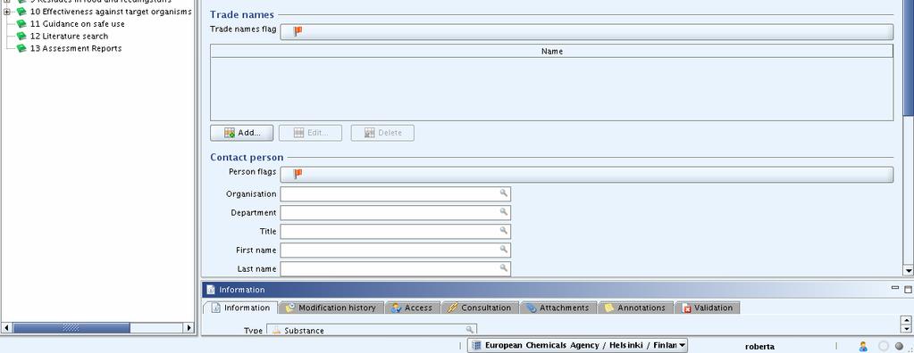Screen dimensions: 914x353
Task: Click magnifier icon in Type Substance field
Action: (470, 330)
